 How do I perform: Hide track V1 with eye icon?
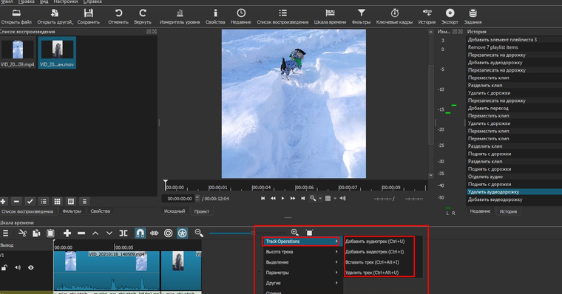(31, 267)
